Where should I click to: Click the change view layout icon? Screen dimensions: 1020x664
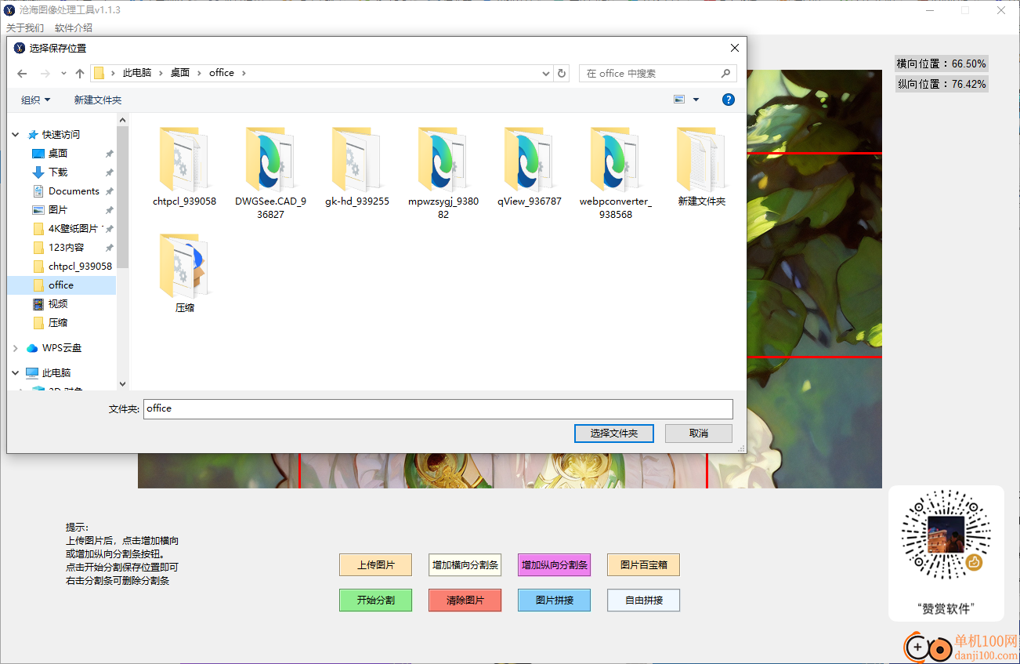(679, 100)
